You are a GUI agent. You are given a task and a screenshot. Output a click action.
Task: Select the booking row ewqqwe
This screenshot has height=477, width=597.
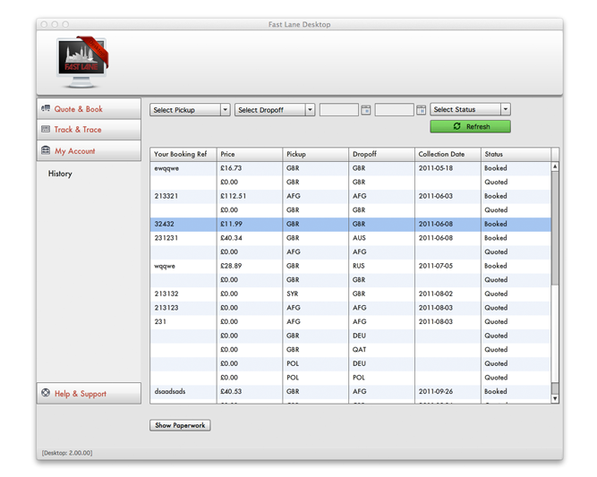pos(350,168)
